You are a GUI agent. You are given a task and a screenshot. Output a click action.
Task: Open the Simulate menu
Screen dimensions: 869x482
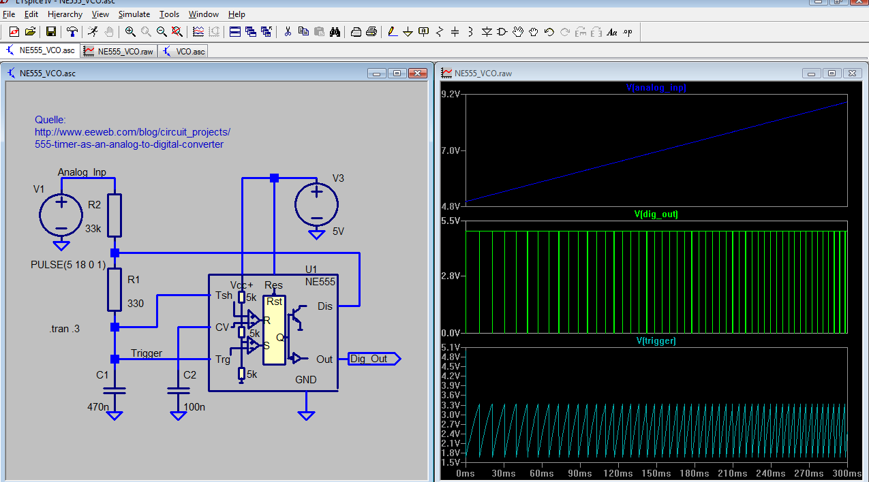[x=134, y=14]
